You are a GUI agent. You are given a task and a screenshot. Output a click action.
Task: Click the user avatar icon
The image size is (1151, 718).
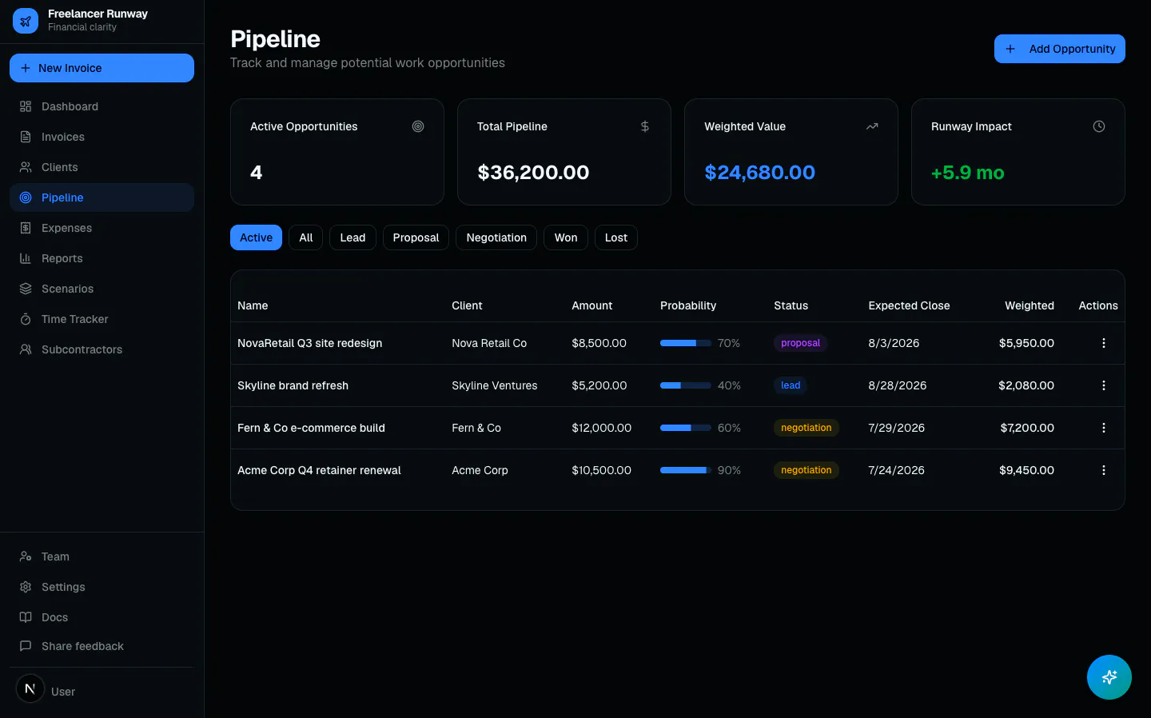30,688
